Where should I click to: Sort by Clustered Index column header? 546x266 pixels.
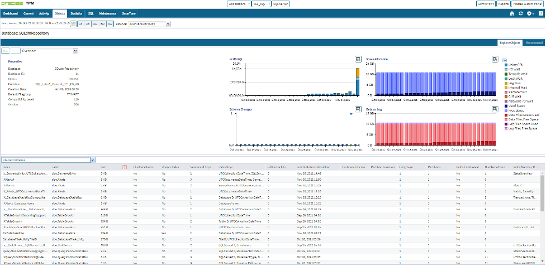tap(146, 167)
